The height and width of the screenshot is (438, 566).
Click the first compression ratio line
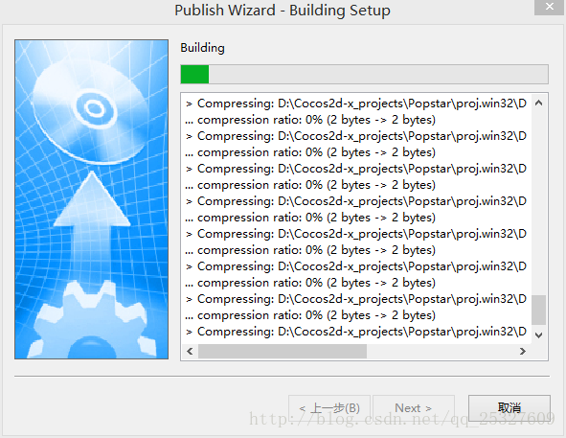click(310, 120)
